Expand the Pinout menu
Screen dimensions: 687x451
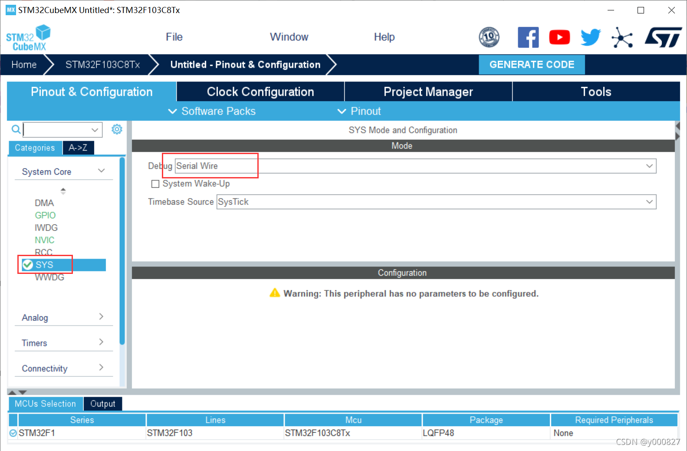click(359, 111)
